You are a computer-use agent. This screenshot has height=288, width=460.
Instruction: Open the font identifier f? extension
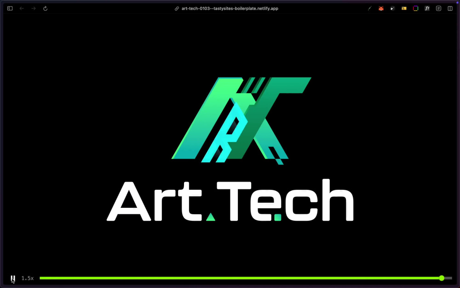point(427,8)
